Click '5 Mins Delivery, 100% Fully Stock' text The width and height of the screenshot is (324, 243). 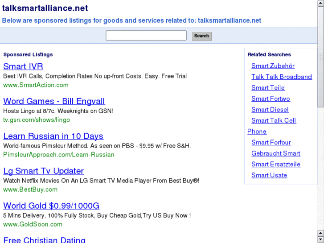click(x=97, y=215)
